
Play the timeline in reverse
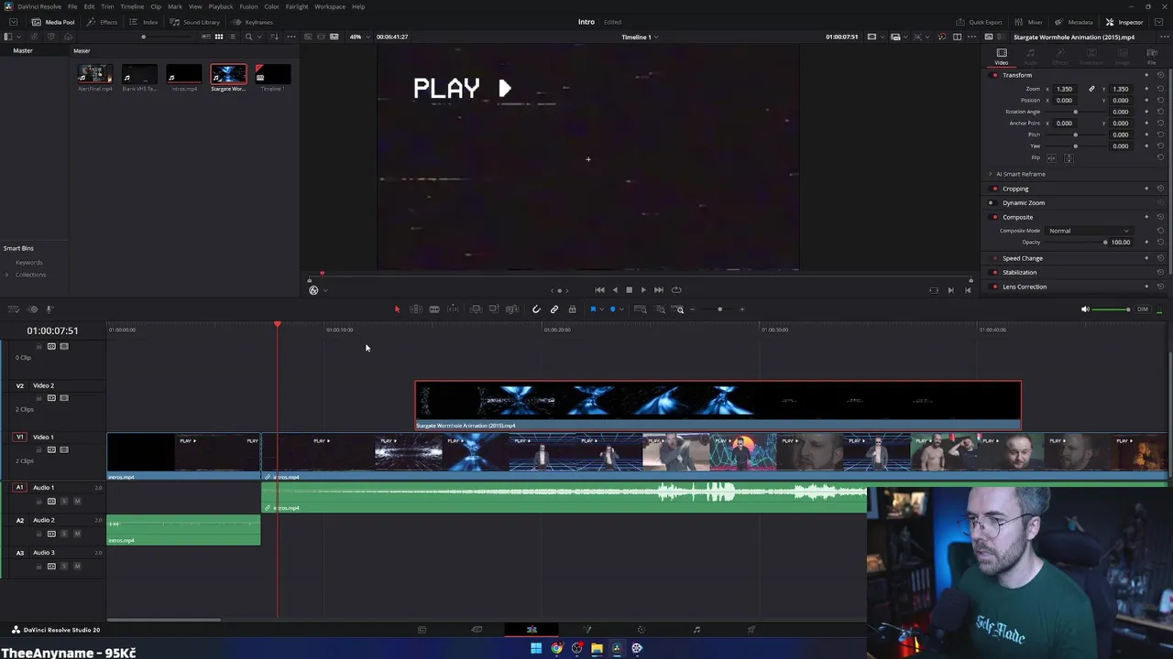(614, 290)
